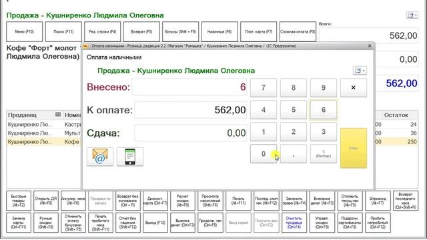Click Подарочн. сертификаты (Ctrl+F8)

point(350,223)
